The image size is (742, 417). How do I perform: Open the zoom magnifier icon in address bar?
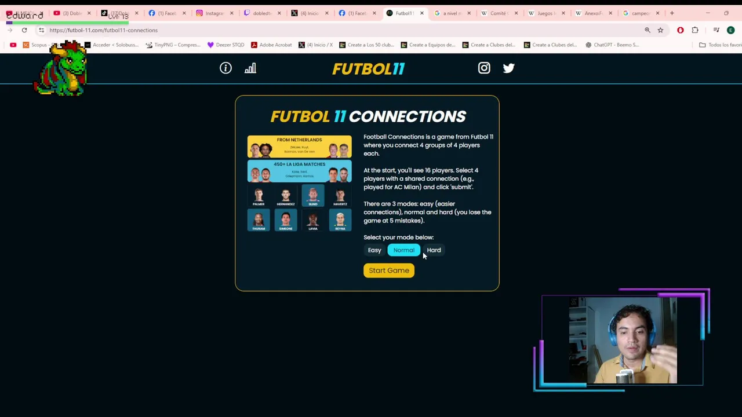[x=648, y=30]
